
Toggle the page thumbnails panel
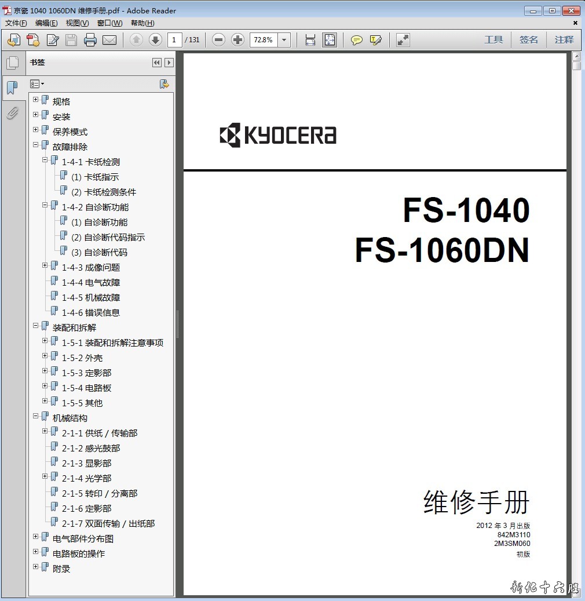point(12,63)
